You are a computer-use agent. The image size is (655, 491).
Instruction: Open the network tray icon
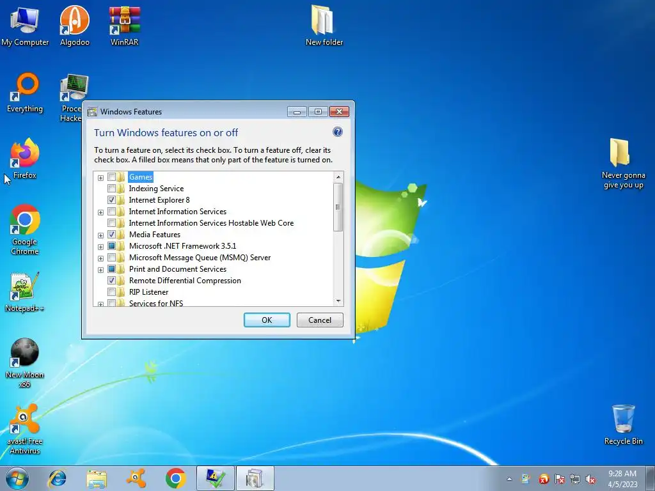coord(575,479)
